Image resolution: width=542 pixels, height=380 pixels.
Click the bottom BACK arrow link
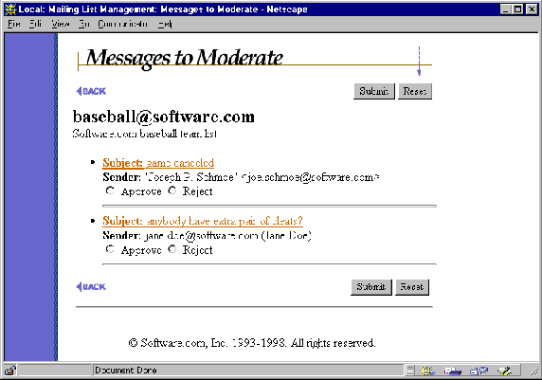click(91, 286)
